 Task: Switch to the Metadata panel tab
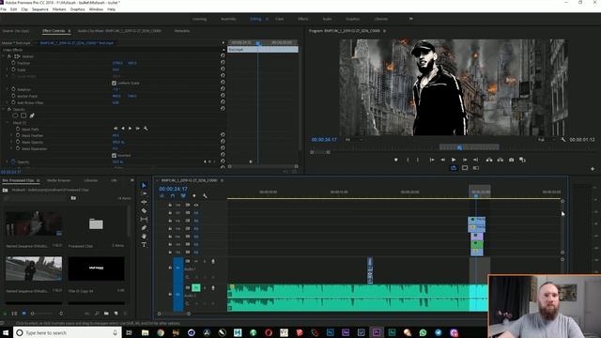[x=182, y=31]
